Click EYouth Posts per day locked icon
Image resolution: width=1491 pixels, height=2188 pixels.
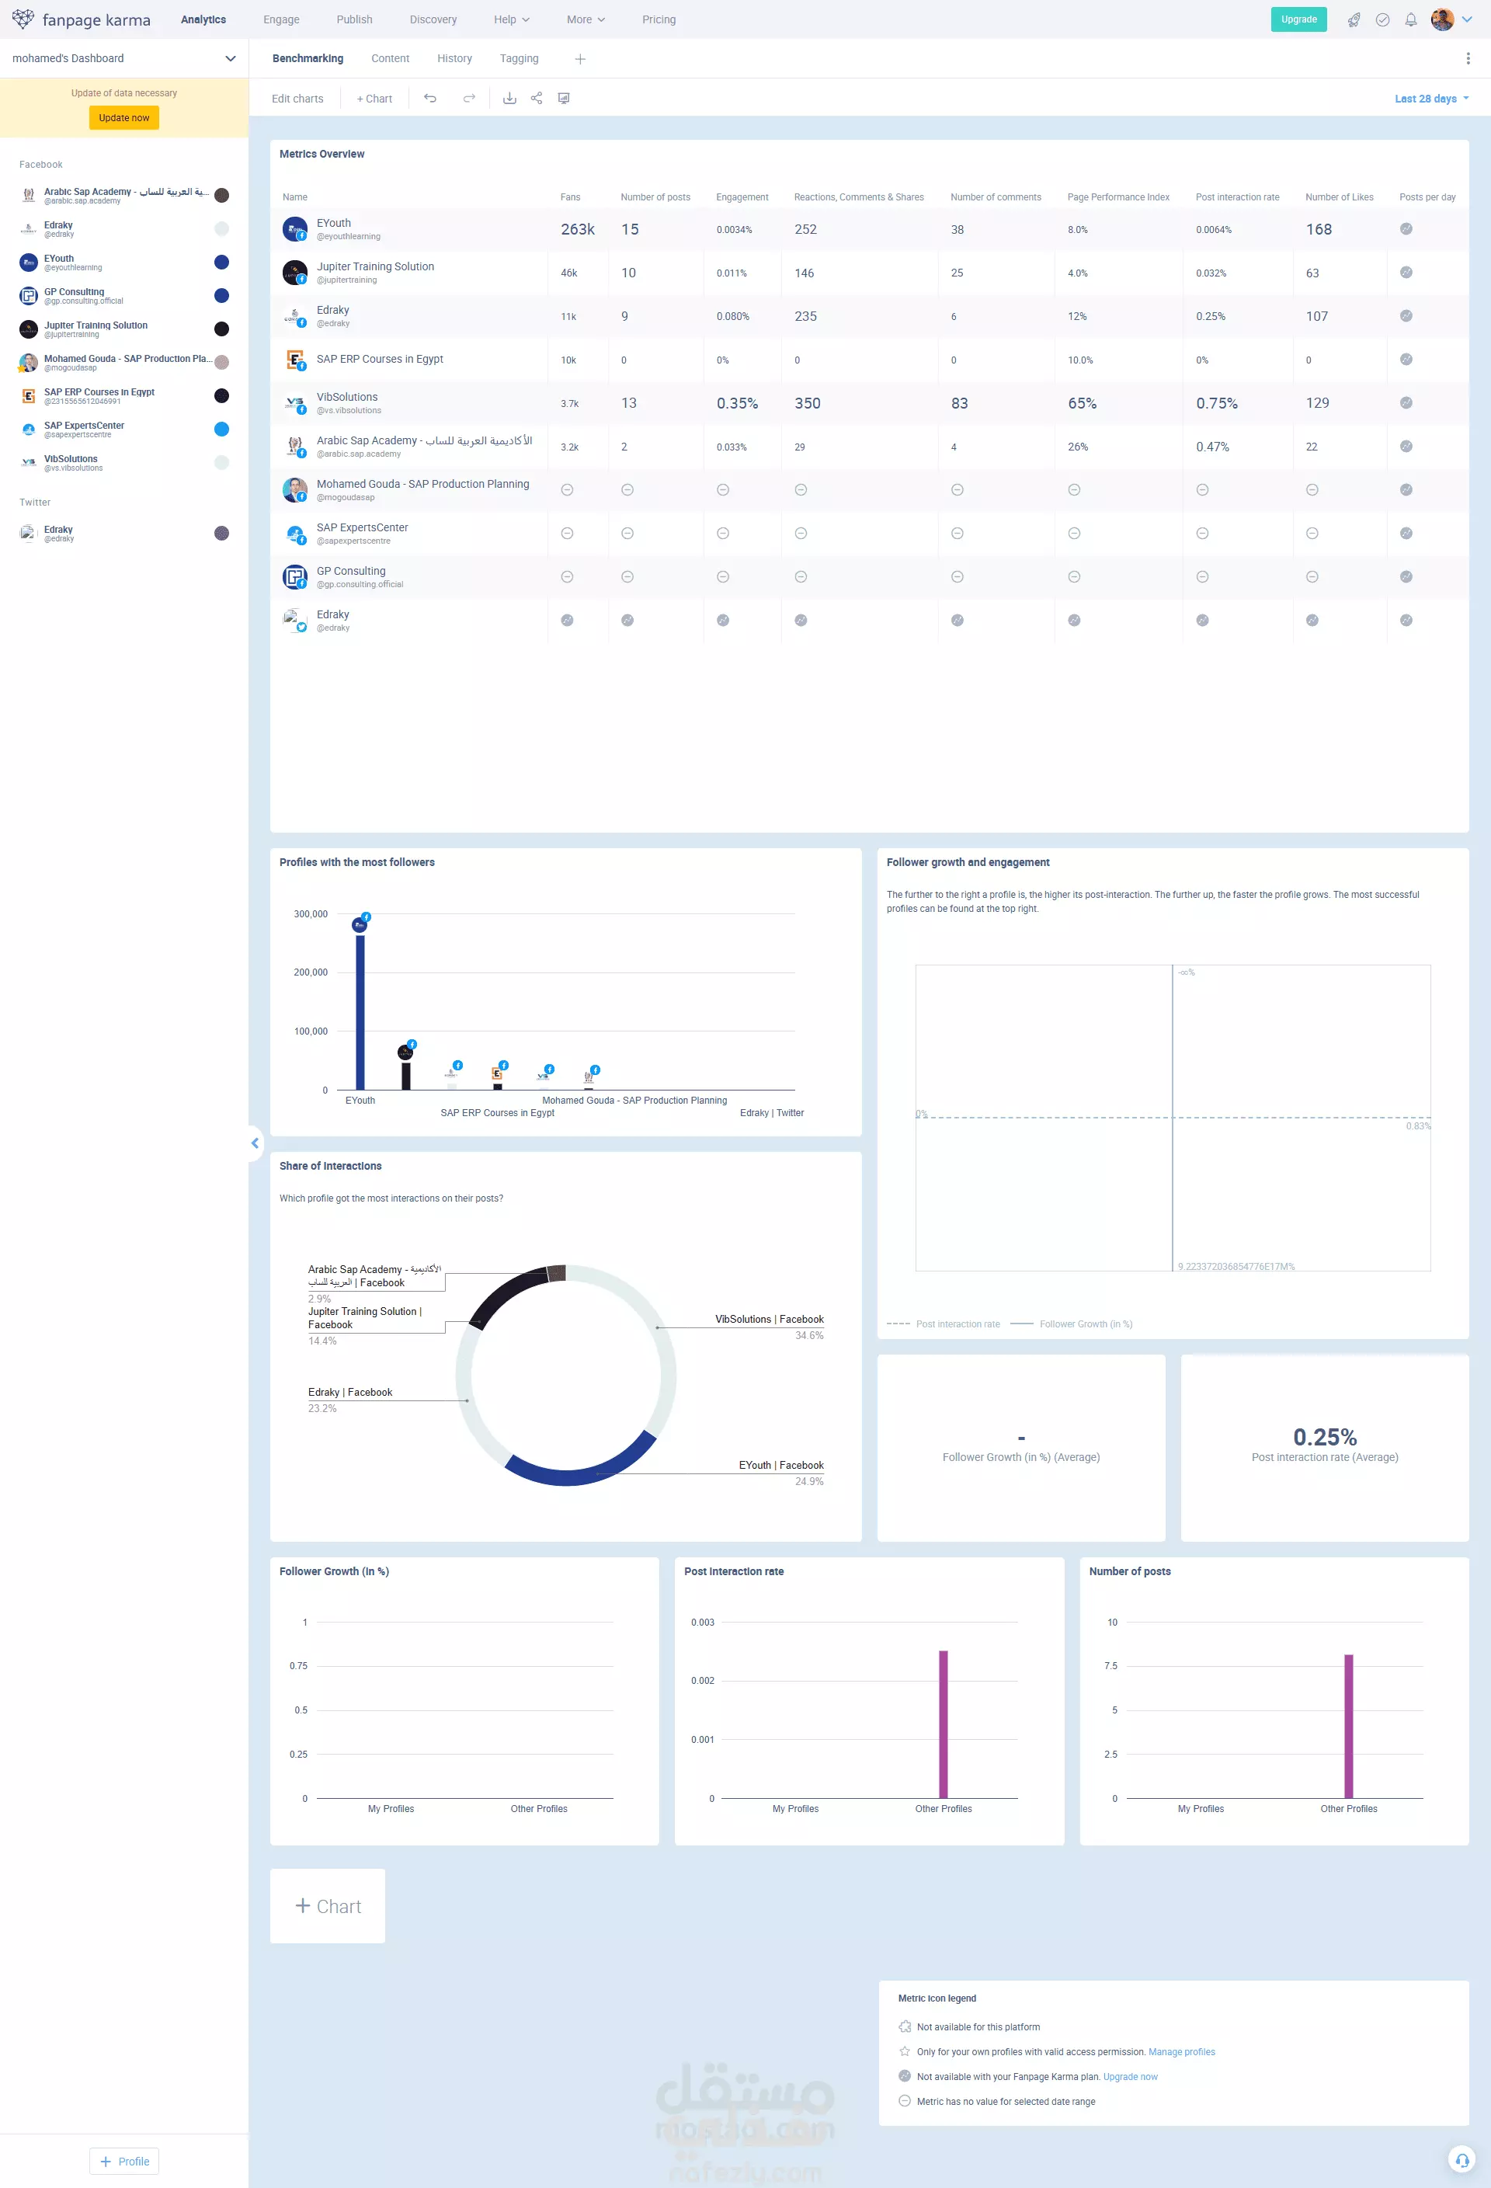1406,229
